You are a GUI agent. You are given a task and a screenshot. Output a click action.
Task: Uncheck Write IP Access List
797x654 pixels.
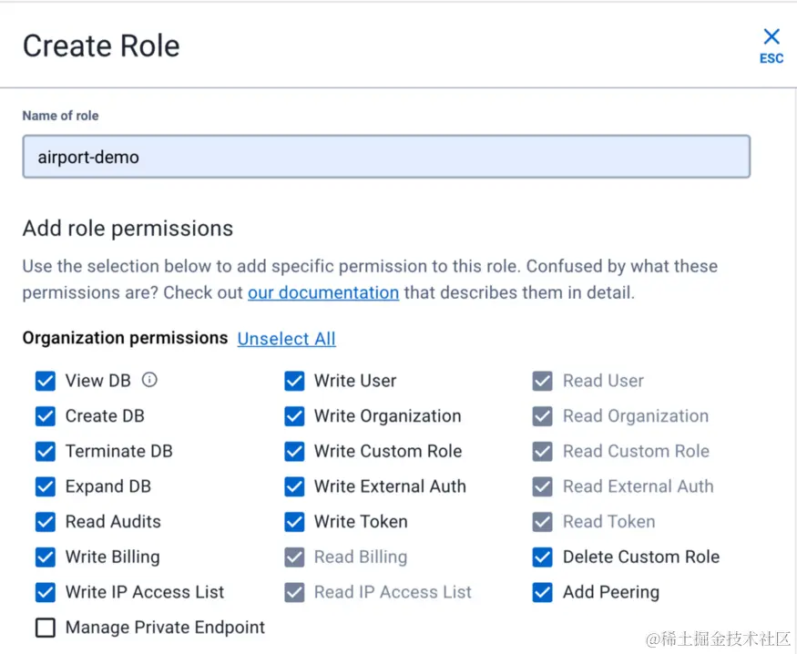click(46, 592)
